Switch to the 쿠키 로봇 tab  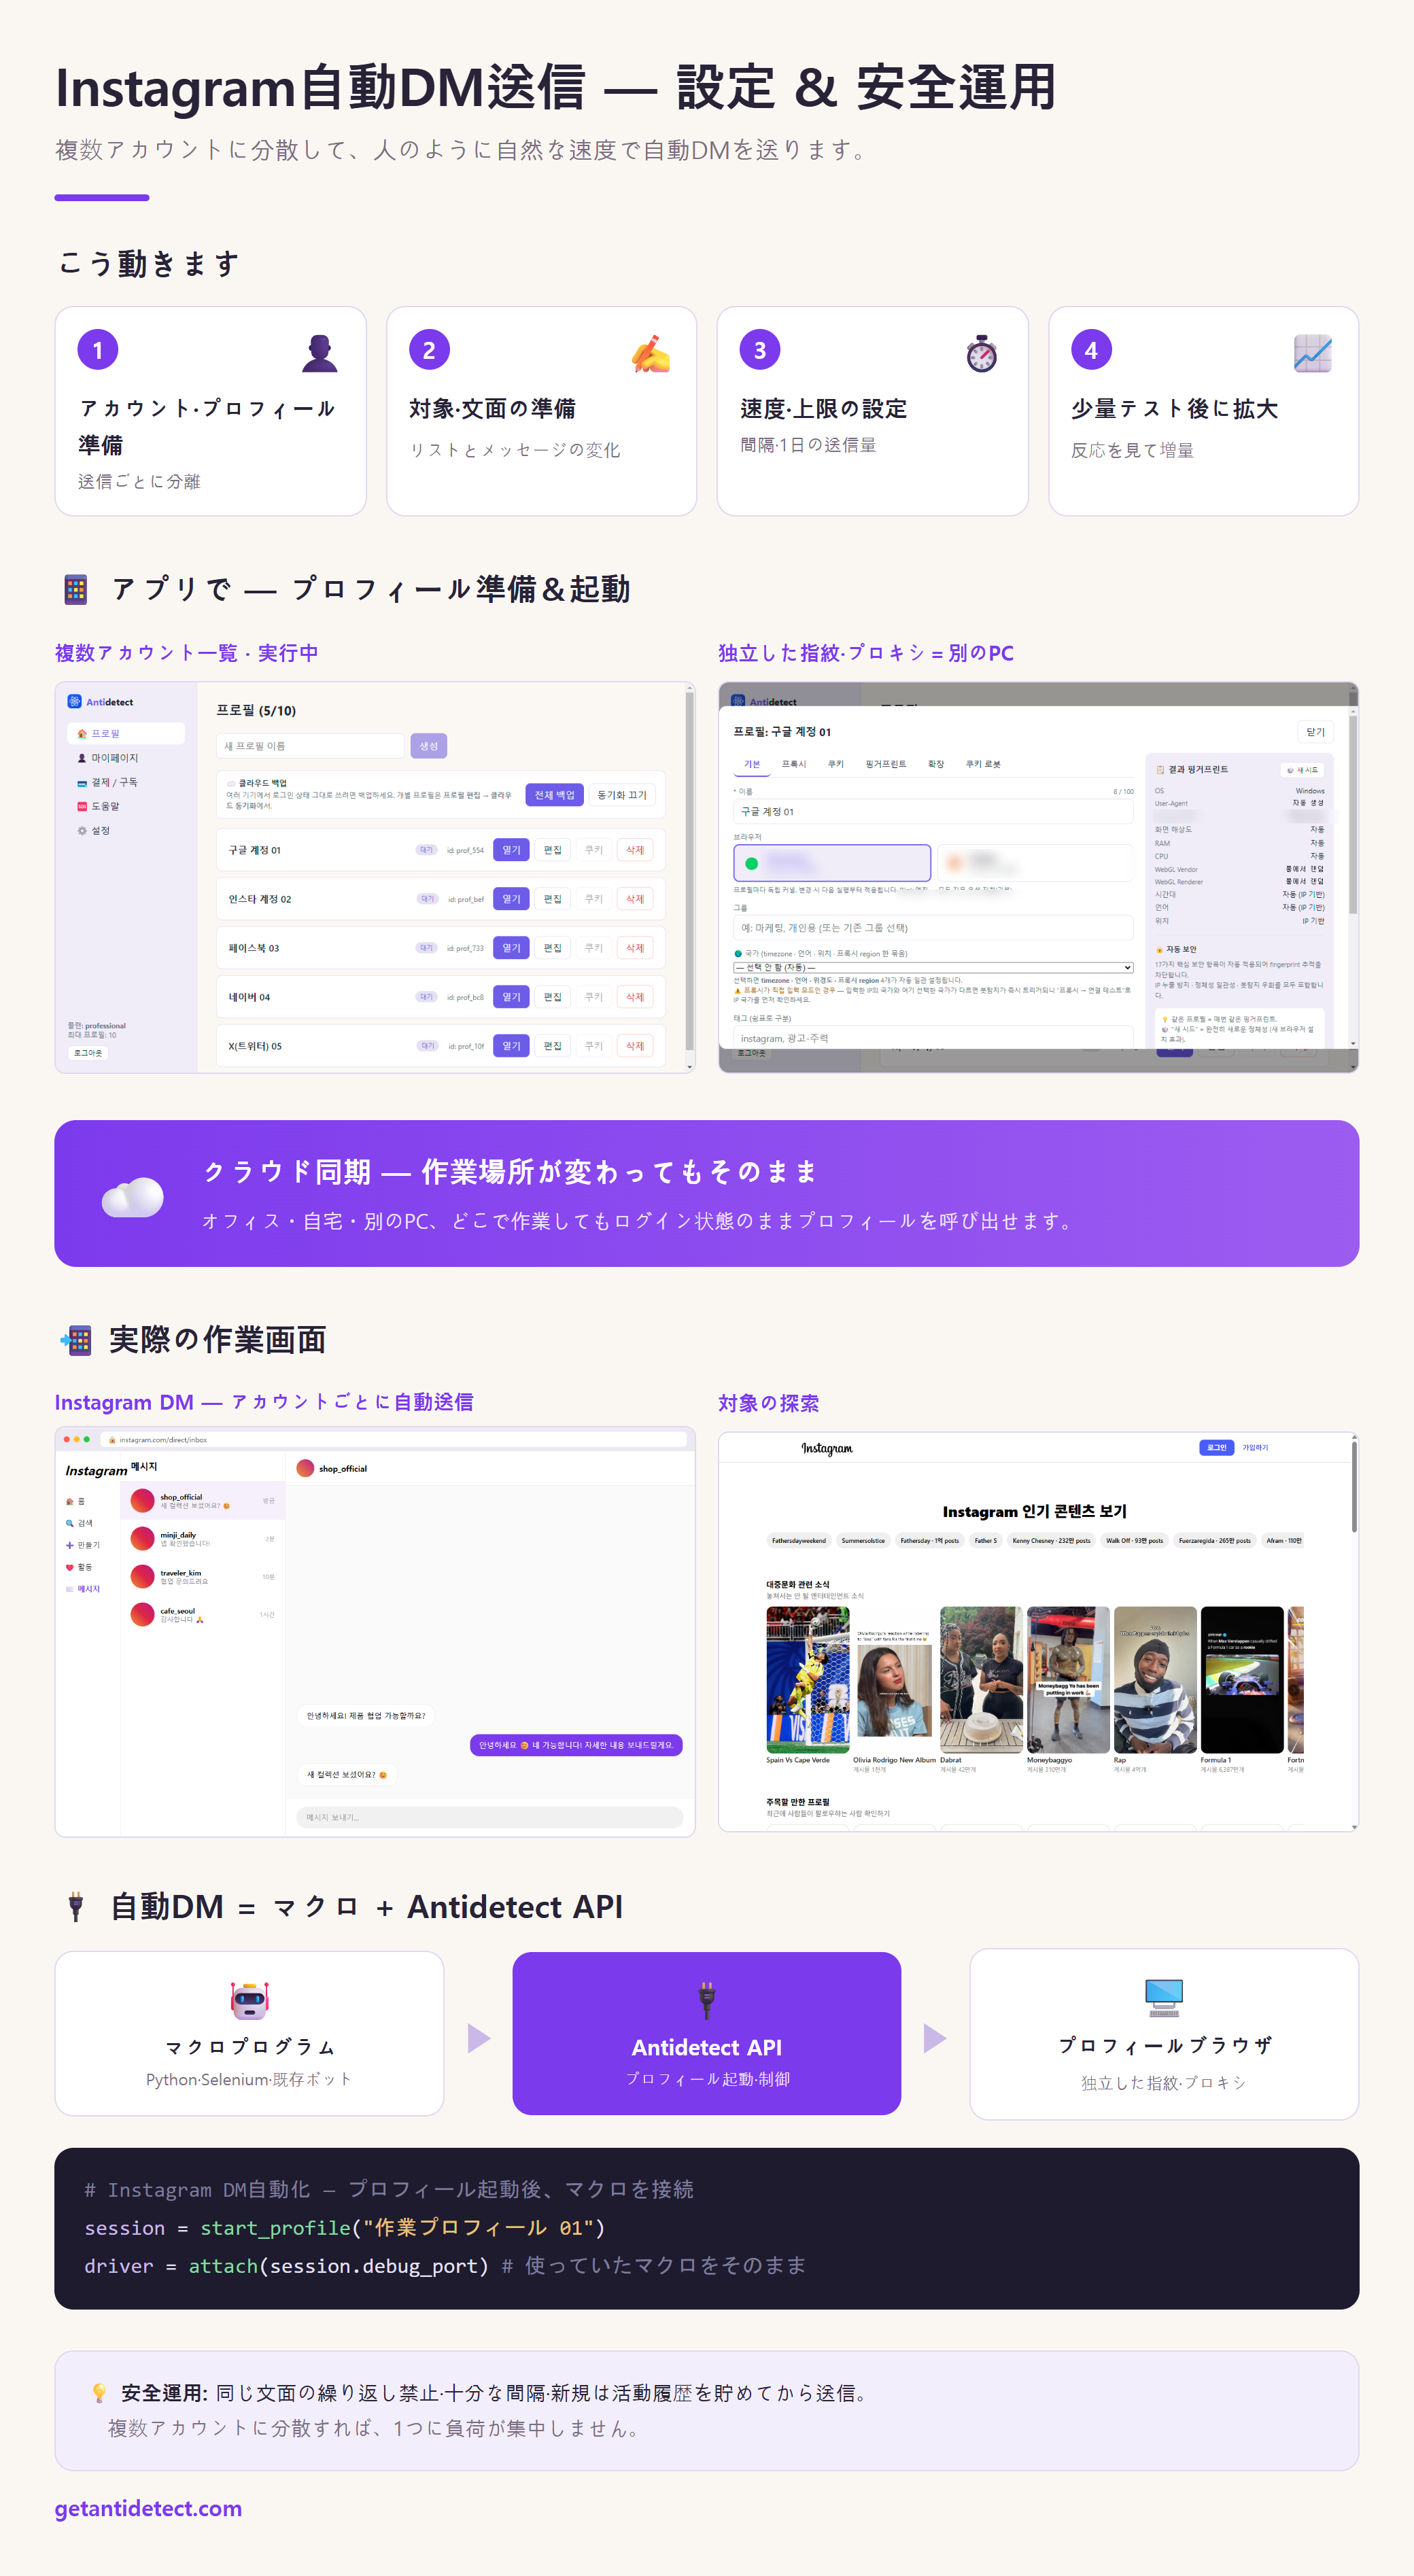click(x=982, y=764)
